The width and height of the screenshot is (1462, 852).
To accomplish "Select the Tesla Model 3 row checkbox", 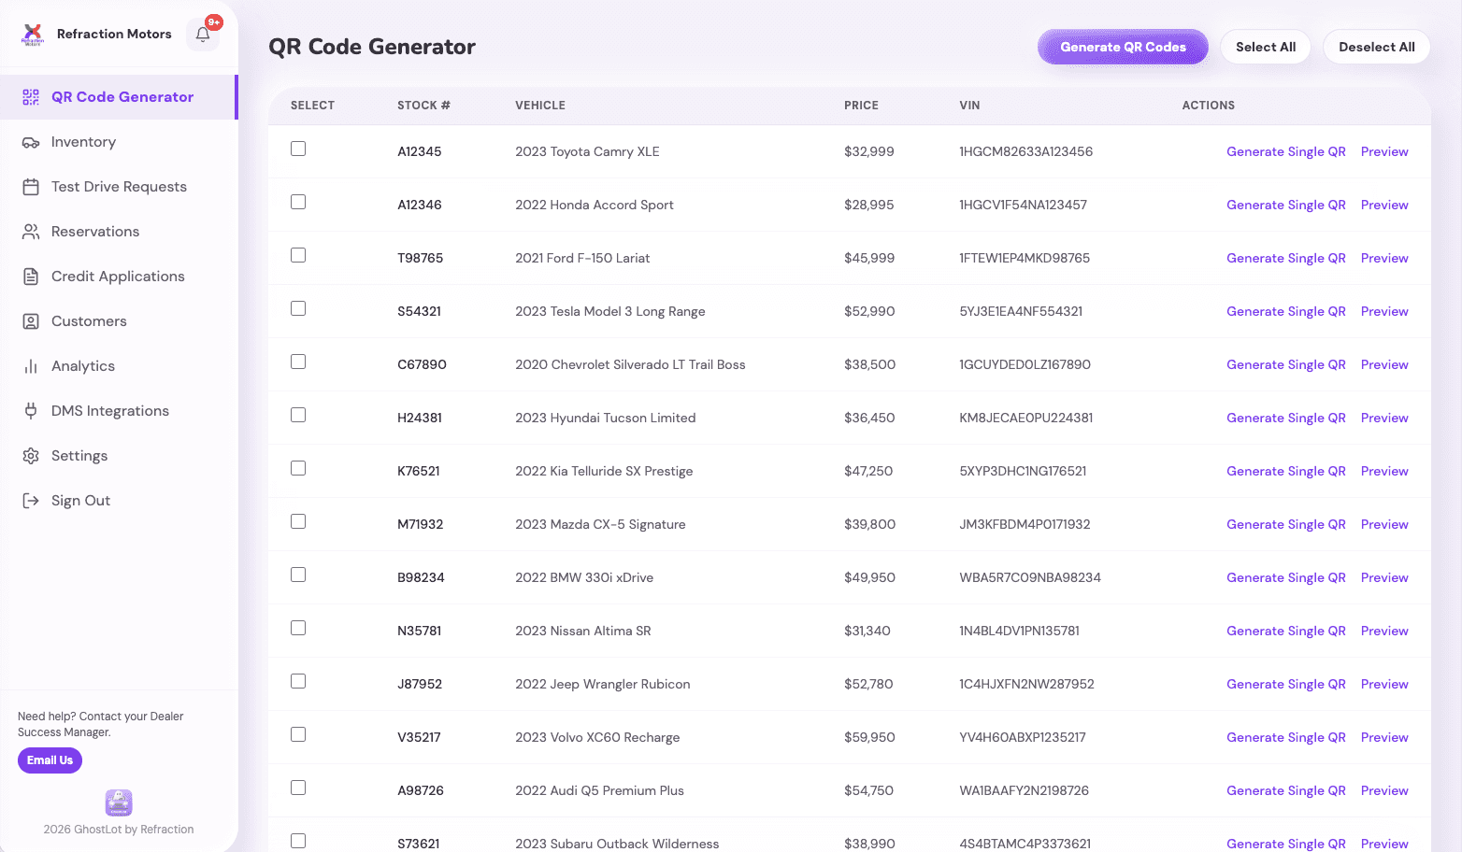I will click(x=298, y=308).
